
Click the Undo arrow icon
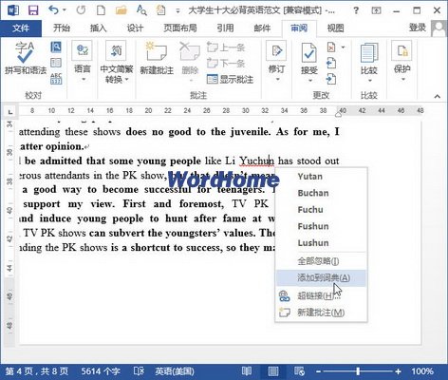click(54, 10)
